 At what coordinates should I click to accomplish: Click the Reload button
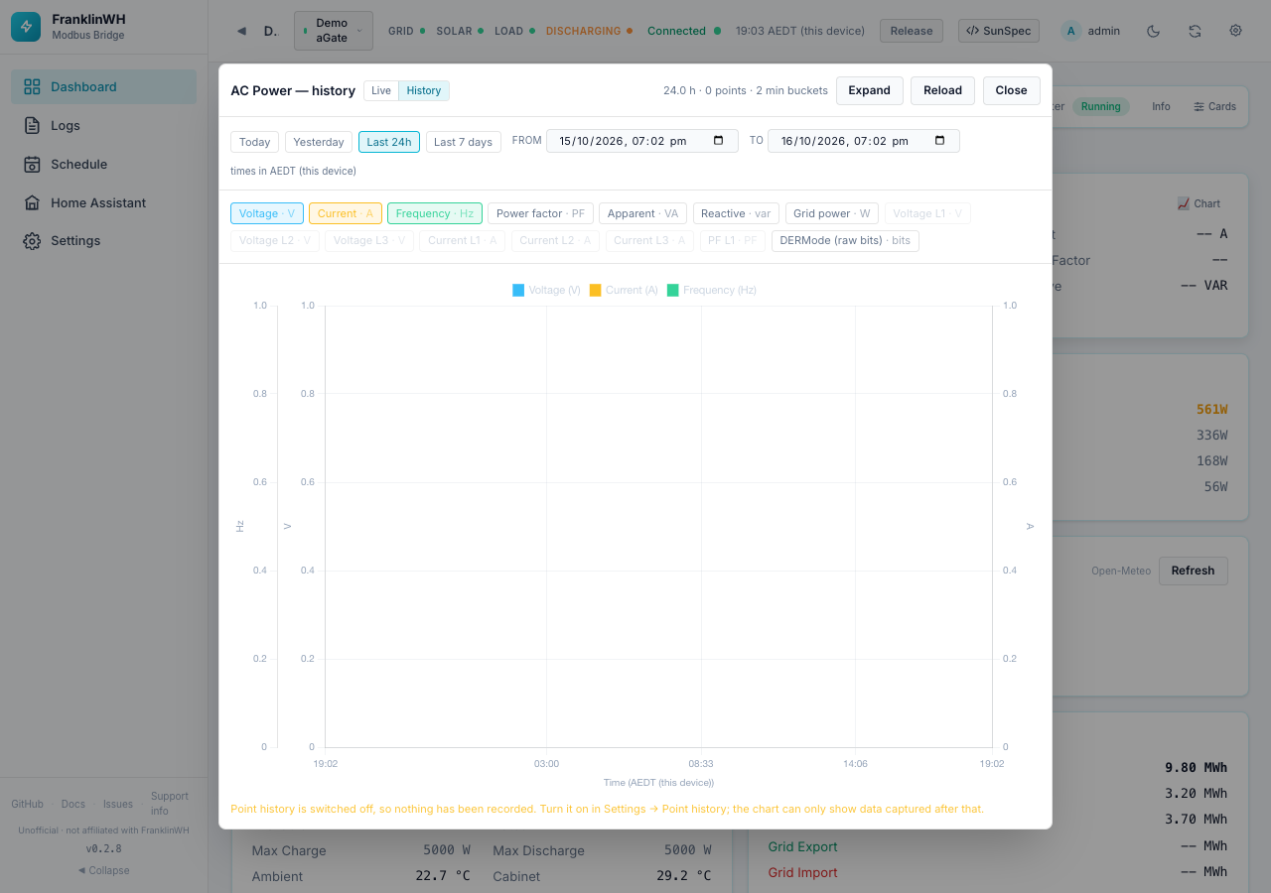pyautogui.click(x=942, y=90)
